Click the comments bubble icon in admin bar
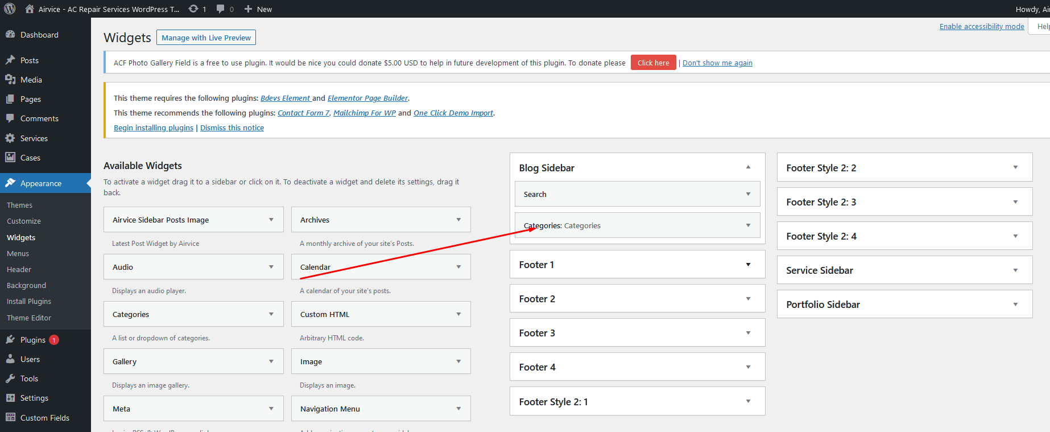This screenshot has height=432, width=1050. (x=221, y=9)
